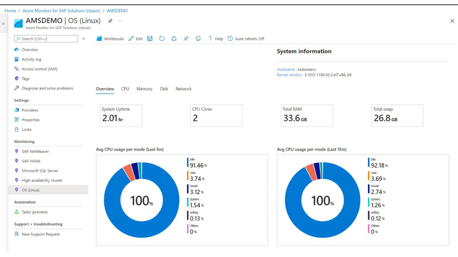Pin the AMSDEMO blade using the title pin icon

click(x=110, y=21)
